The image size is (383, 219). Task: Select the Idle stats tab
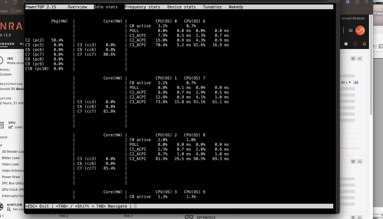click(106, 7)
